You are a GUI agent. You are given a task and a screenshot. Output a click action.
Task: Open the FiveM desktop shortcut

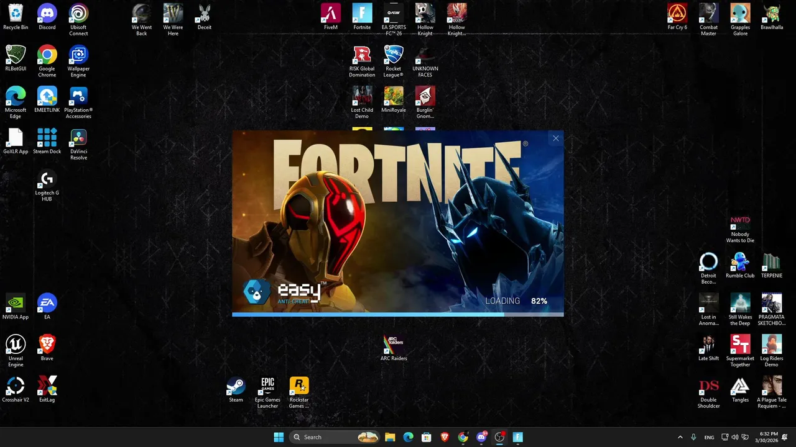tap(331, 17)
